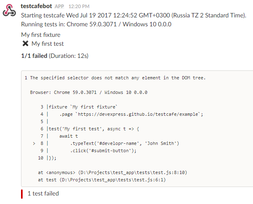Click the red attachment status bar
This screenshot has height=204, width=253.
pos(22,193)
